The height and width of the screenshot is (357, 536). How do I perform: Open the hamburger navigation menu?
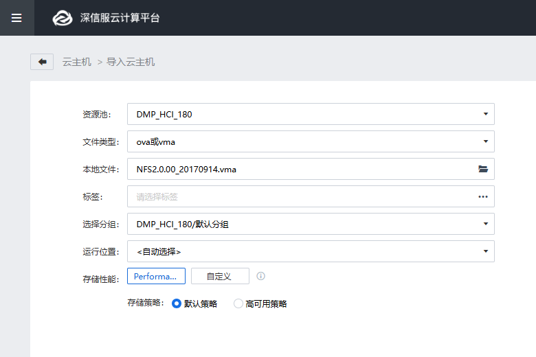(16, 18)
